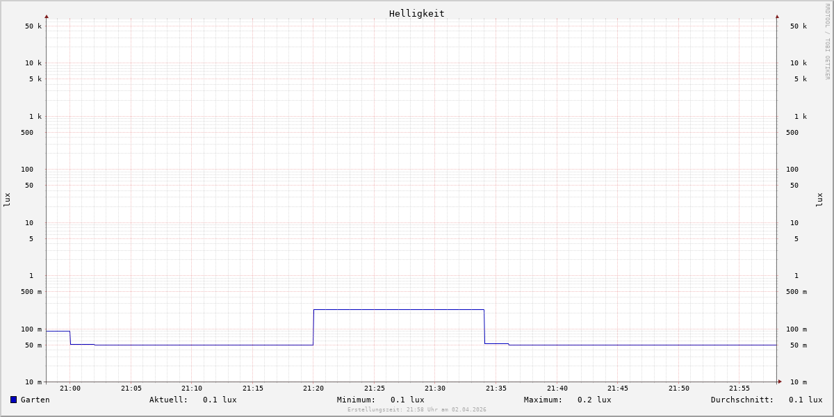The image size is (834, 417).
Task: Click the 21:00 time axis label
Action: [70, 389]
